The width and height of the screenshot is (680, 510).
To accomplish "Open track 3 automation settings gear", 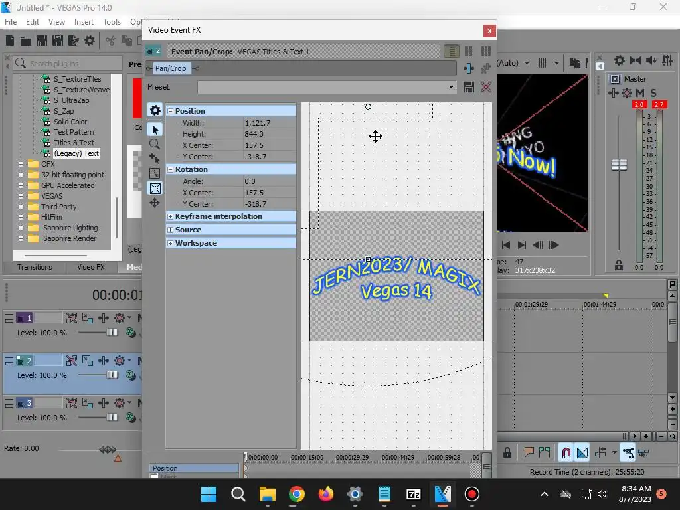I will [x=120, y=403].
